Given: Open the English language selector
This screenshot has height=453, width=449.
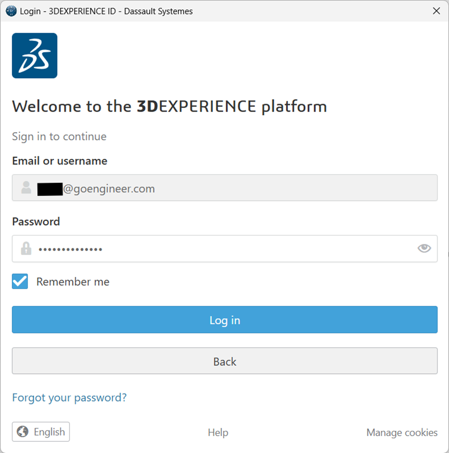Looking at the screenshot, I should (40, 432).
